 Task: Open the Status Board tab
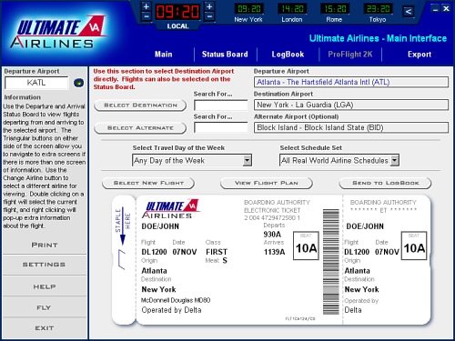click(x=225, y=55)
